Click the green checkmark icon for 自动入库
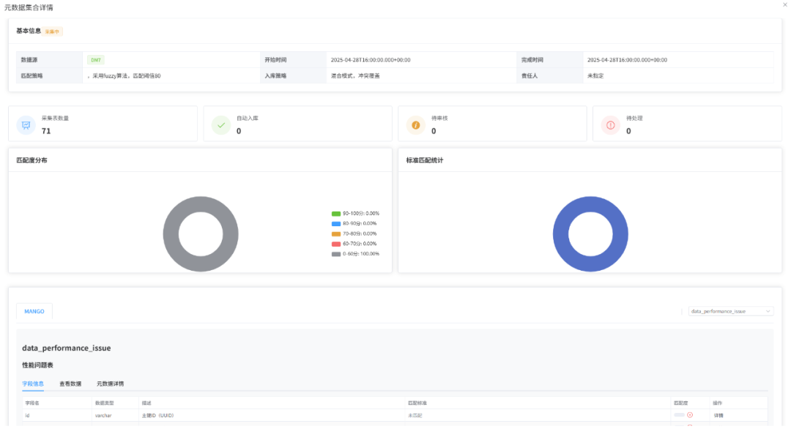This screenshot has width=791, height=429. point(221,125)
